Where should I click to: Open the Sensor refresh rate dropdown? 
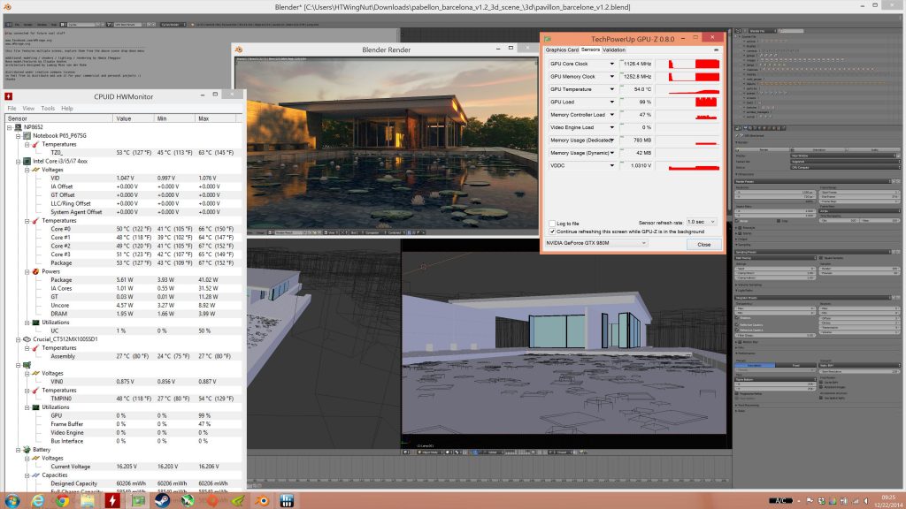(702, 222)
